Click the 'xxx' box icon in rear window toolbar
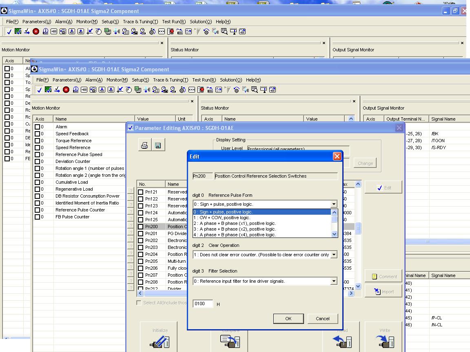Viewport: 470px width, 352px height. pos(162,31)
